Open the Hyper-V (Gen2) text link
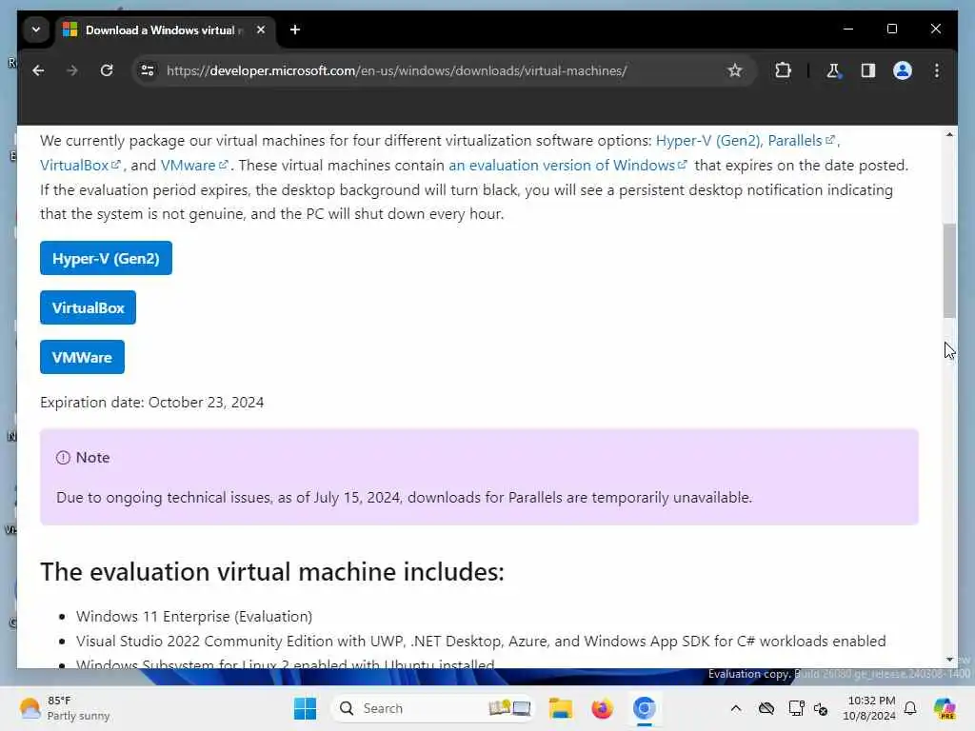Image resolution: width=975 pixels, height=731 pixels. click(708, 141)
